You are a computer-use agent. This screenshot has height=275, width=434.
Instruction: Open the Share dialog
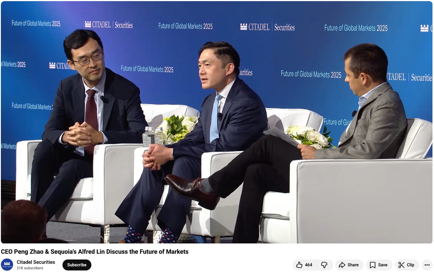point(349,265)
